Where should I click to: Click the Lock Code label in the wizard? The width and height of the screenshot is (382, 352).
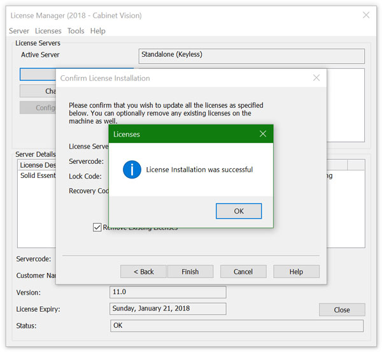pos(85,176)
